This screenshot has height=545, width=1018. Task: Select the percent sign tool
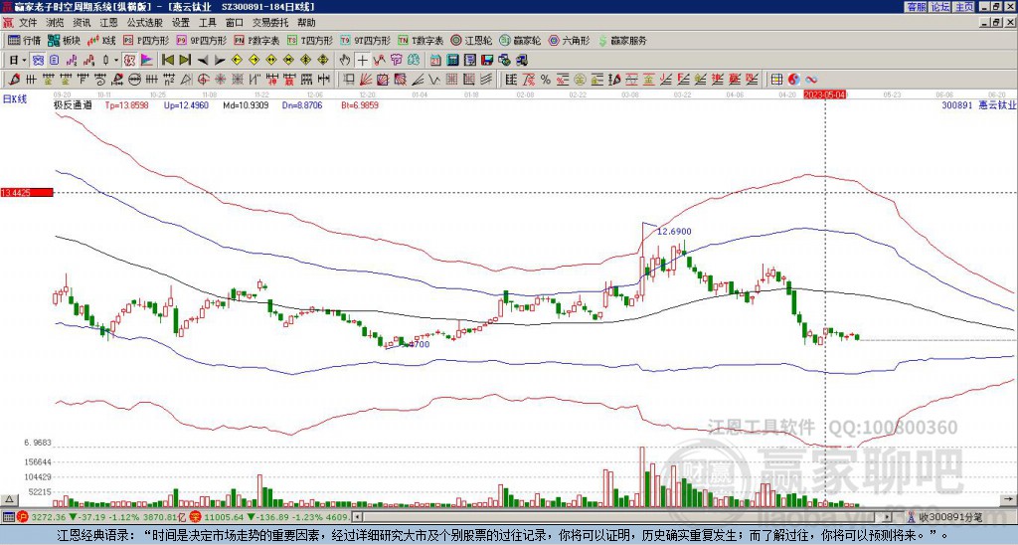(x=546, y=80)
